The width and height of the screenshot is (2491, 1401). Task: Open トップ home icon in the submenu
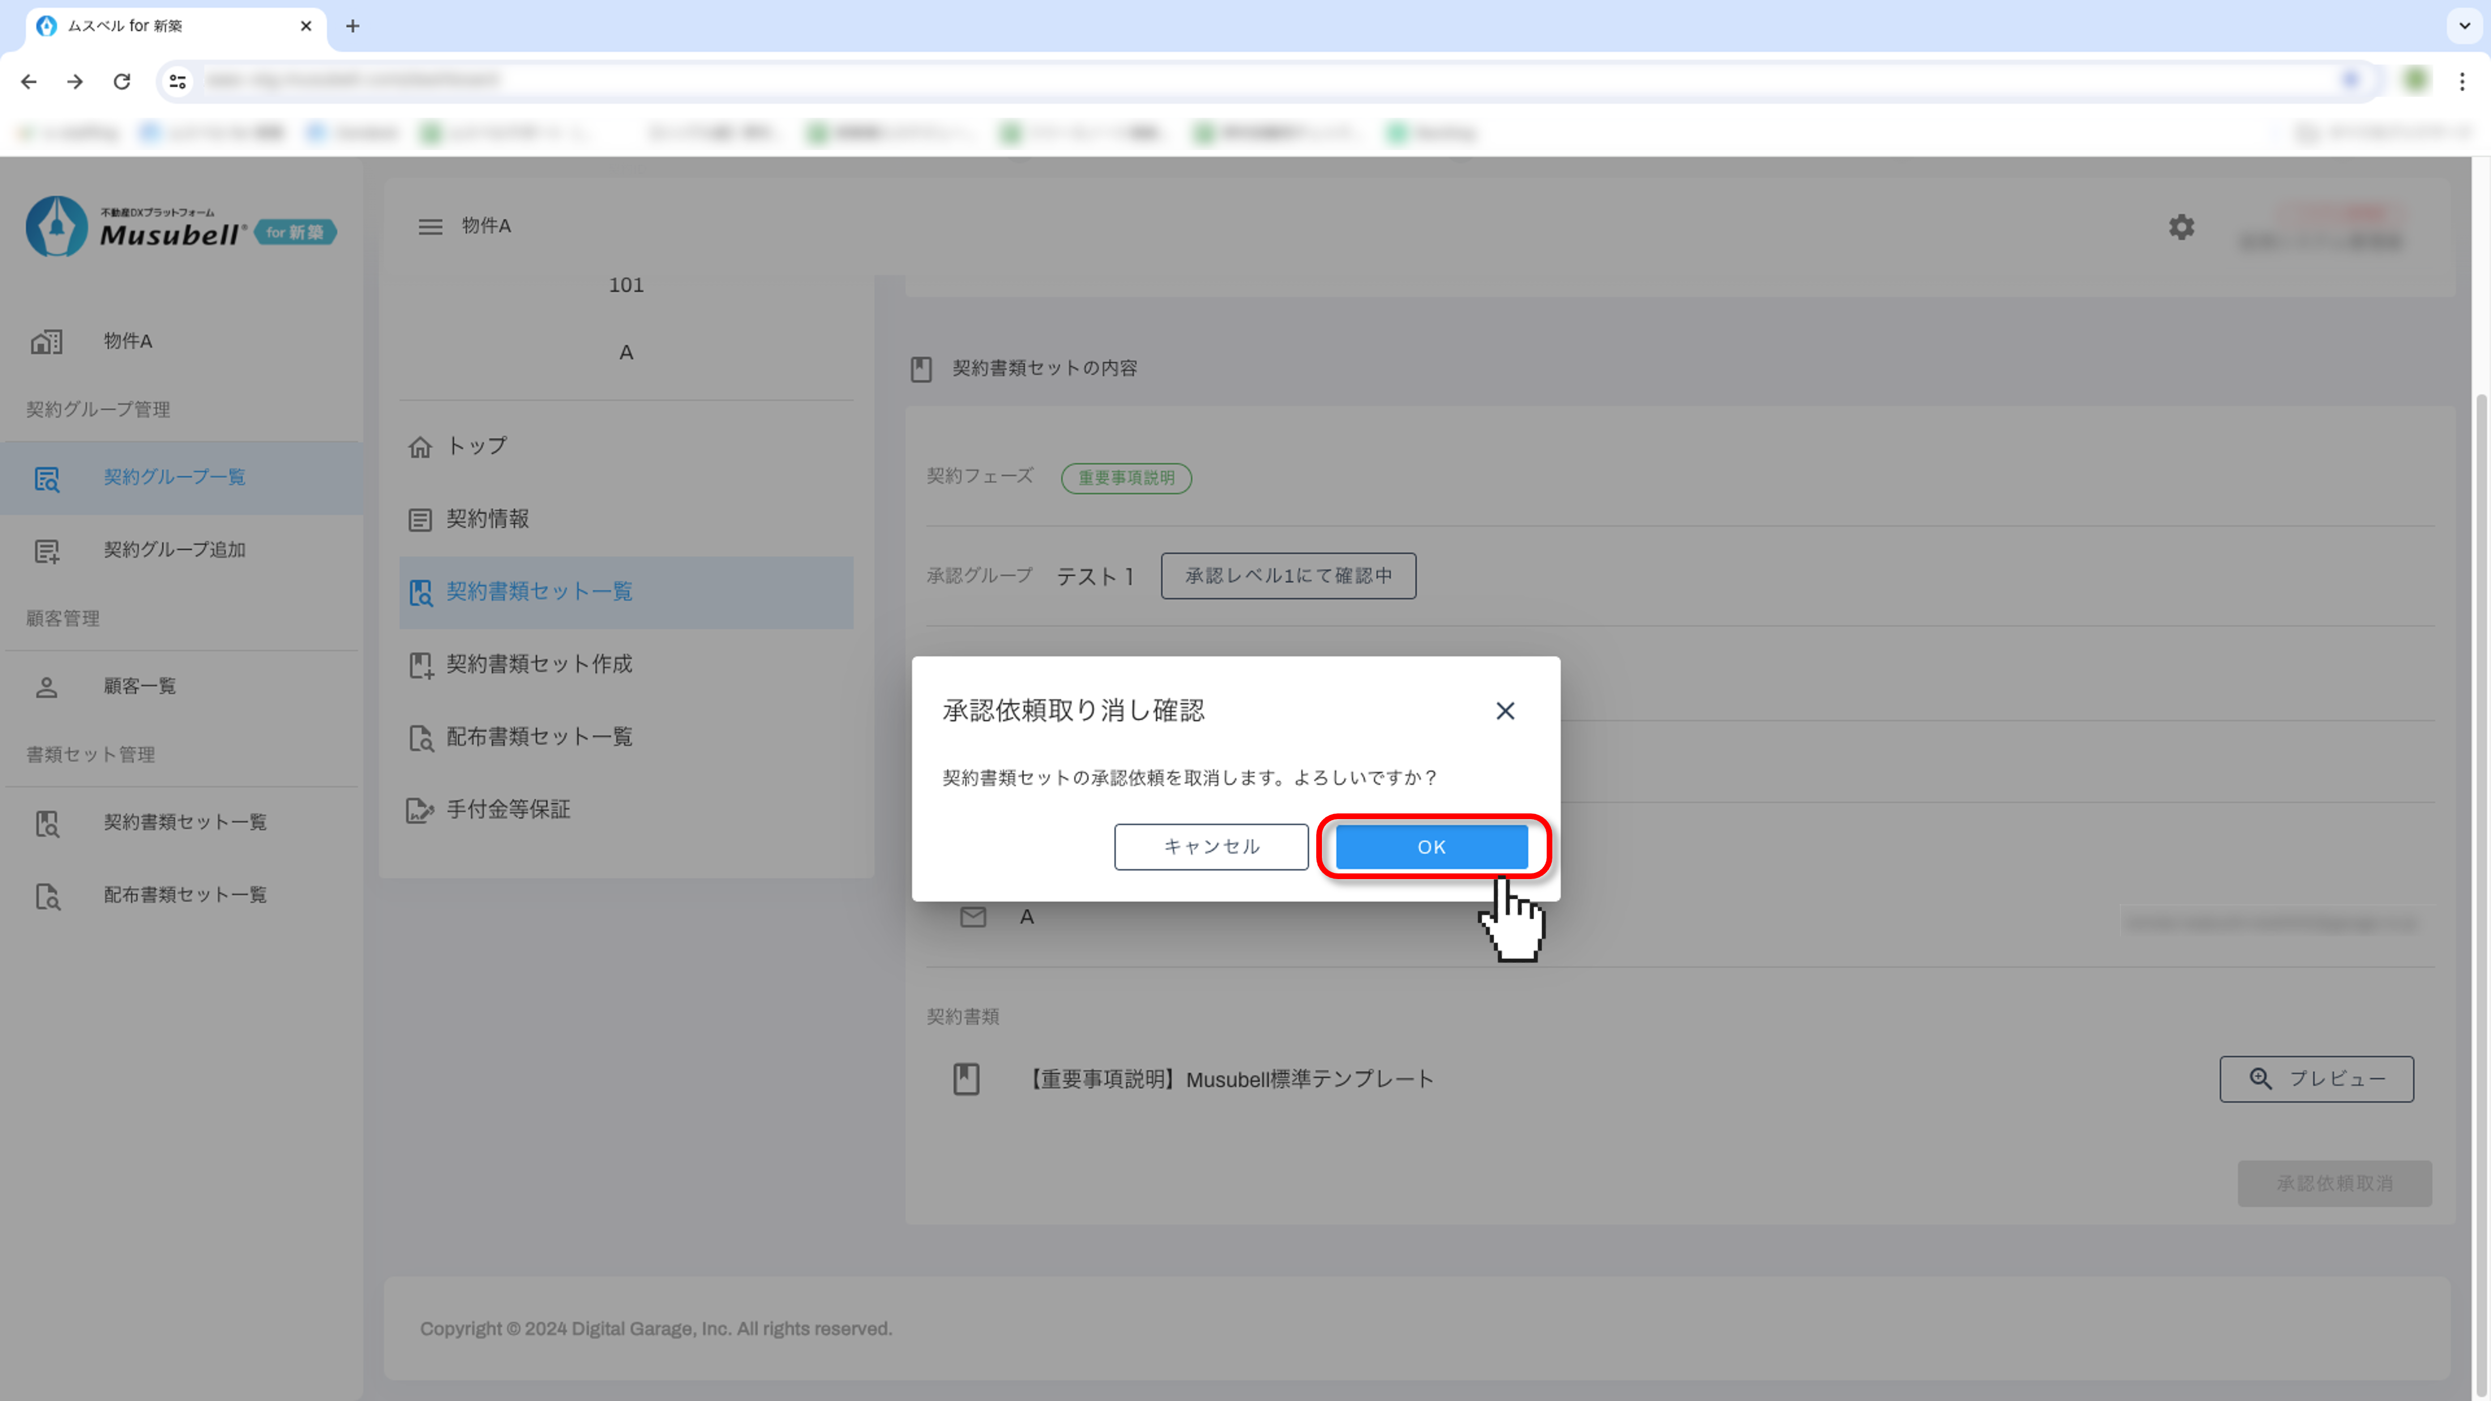(420, 448)
